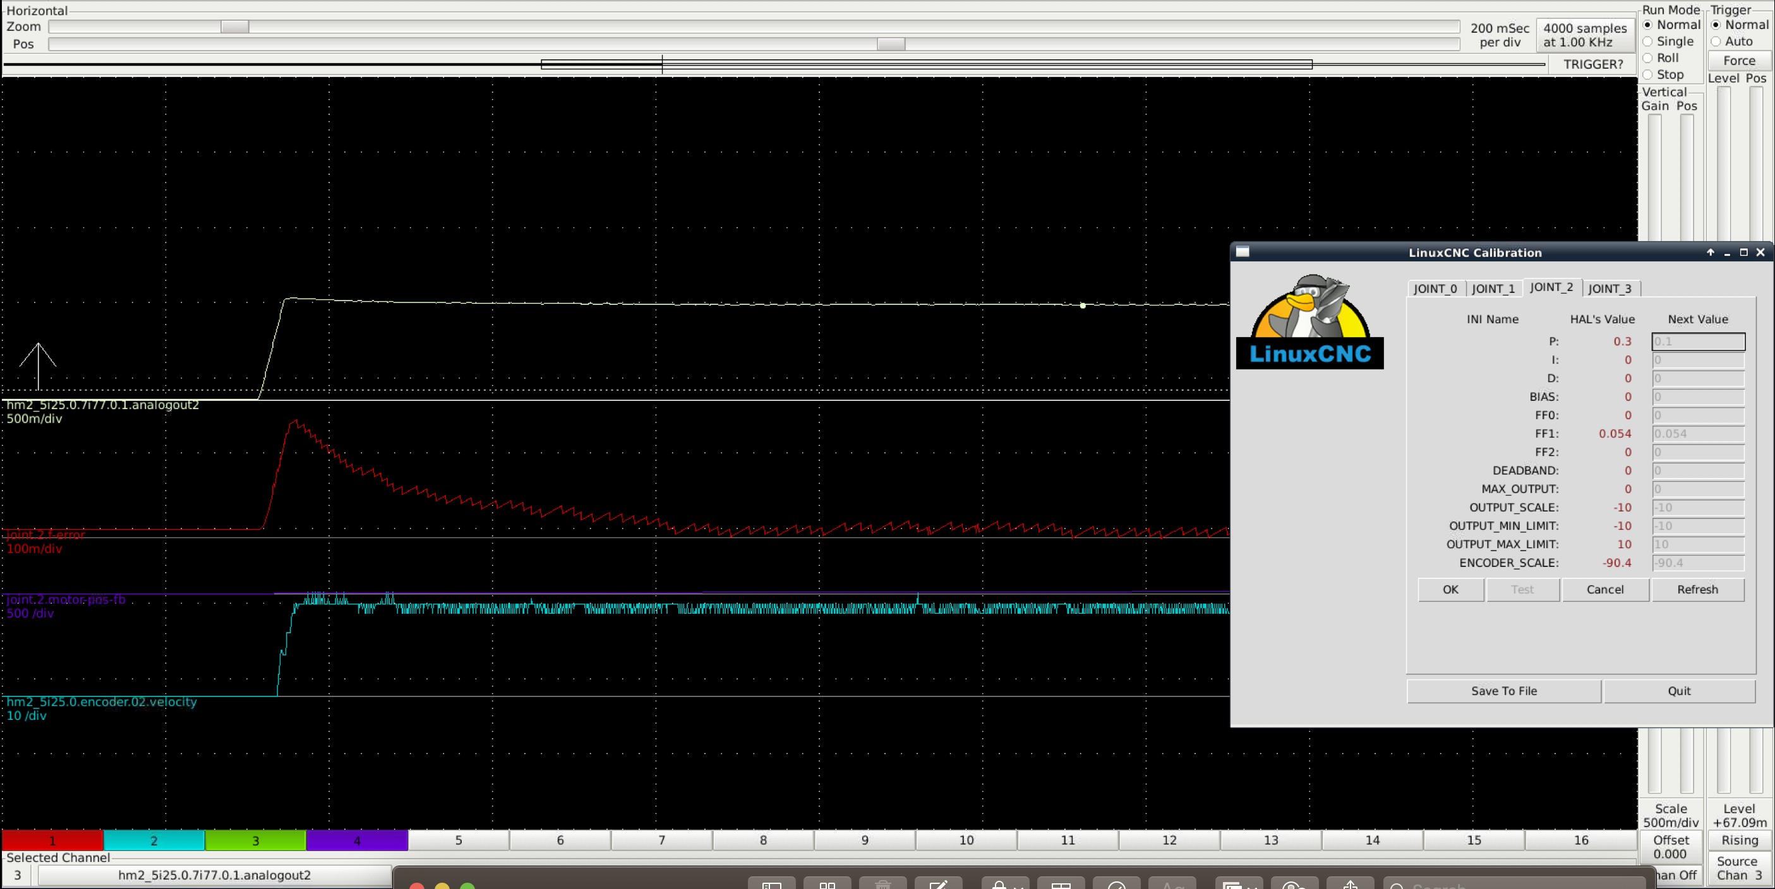Select red channel 1 button

click(x=52, y=840)
